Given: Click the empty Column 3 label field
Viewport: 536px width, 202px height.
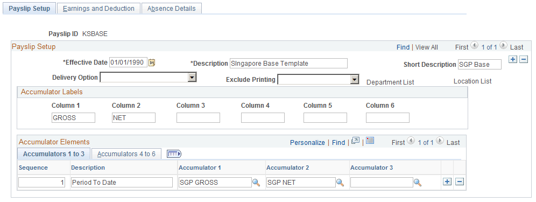Looking at the screenshot, I should point(198,118).
